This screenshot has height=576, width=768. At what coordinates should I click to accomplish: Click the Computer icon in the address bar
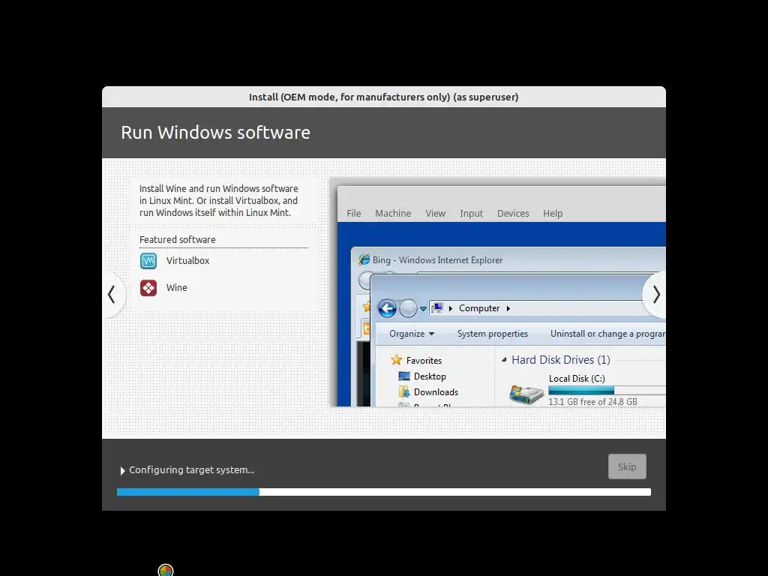437,308
